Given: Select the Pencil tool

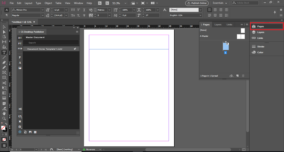Looking at the screenshot, I should (4, 67).
